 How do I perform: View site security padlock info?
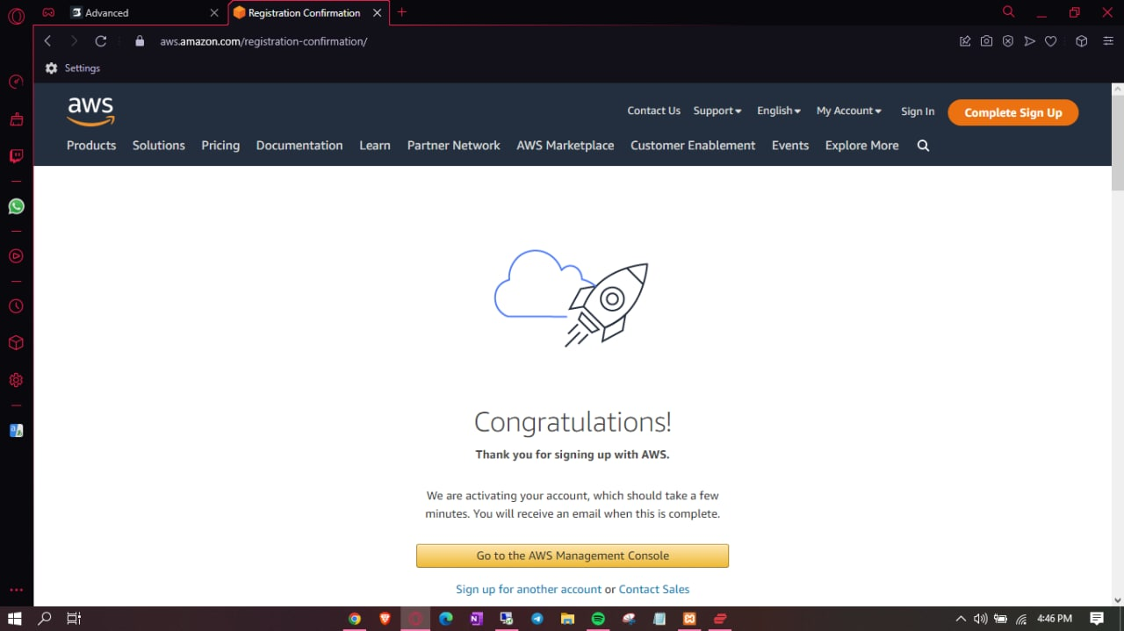pyautogui.click(x=139, y=41)
